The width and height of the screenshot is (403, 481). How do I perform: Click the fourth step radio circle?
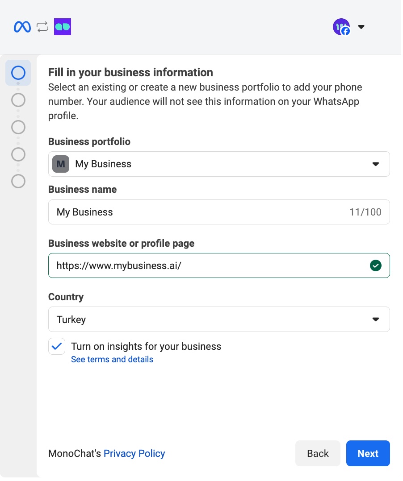(x=18, y=154)
